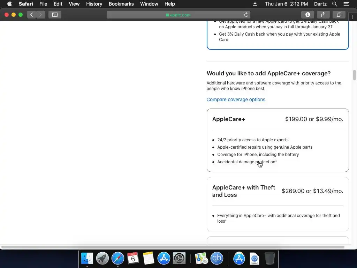Open the Help menu
The width and height of the screenshot is (357, 268).
pyautogui.click(x=170, y=4)
